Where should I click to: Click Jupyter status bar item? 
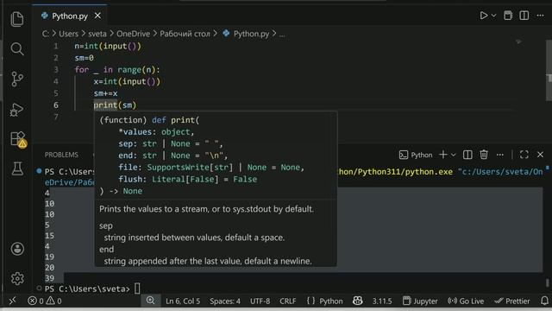[x=420, y=301]
